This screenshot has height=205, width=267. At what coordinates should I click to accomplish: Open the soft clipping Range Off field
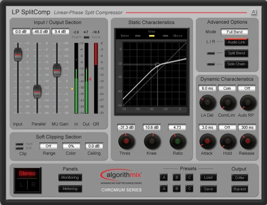point(48,146)
